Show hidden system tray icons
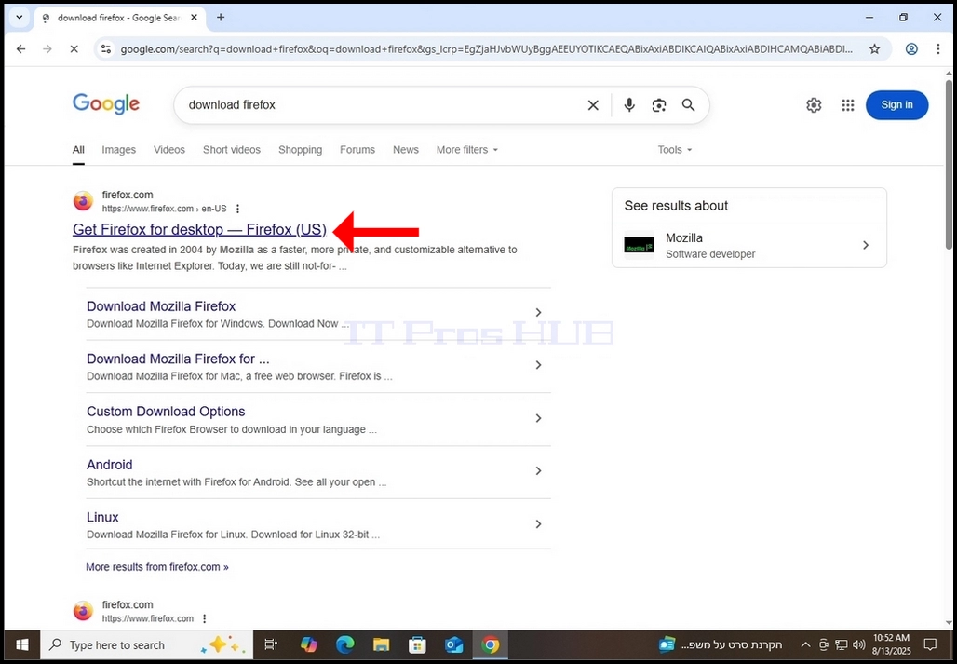The height and width of the screenshot is (664, 957). (805, 645)
